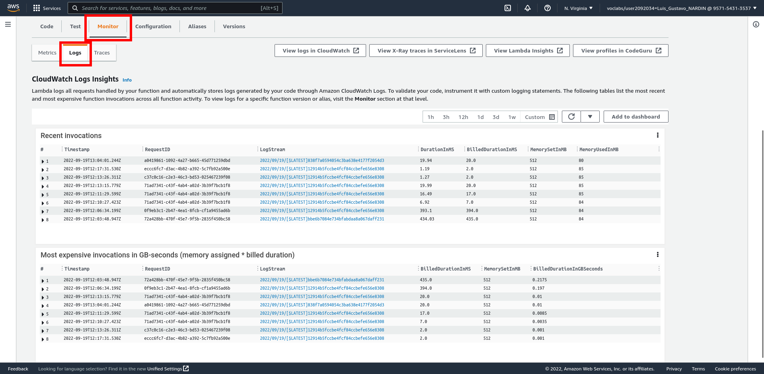Viewport: 764px width, 374px height.
Task: Open the AWS CloudShell icon
Action: click(508, 8)
